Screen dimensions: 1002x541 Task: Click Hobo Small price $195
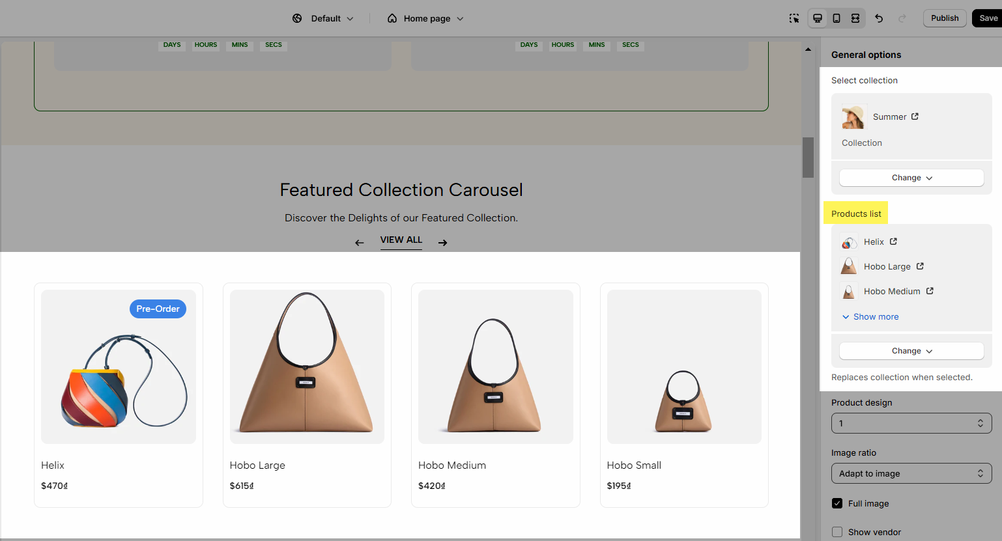pyautogui.click(x=619, y=486)
